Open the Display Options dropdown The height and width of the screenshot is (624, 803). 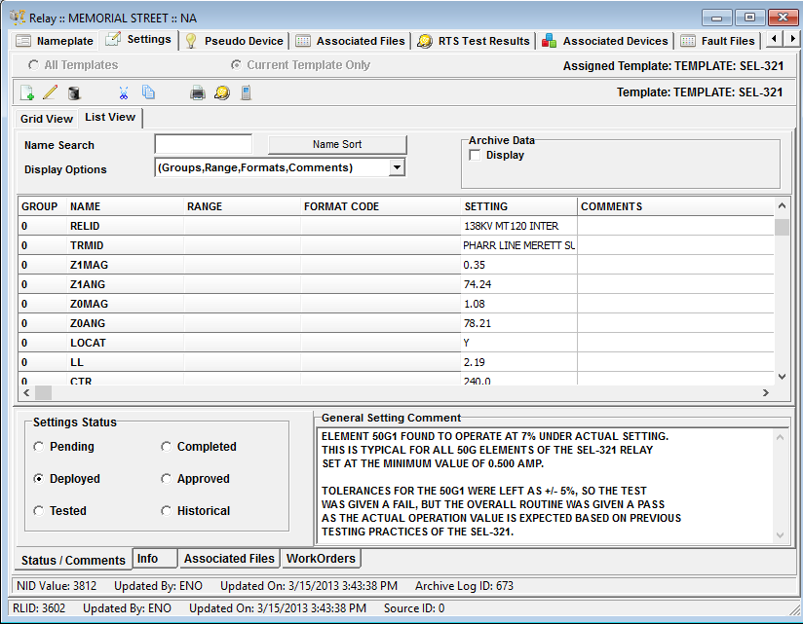pyautogui.click(x=397, y=167)
